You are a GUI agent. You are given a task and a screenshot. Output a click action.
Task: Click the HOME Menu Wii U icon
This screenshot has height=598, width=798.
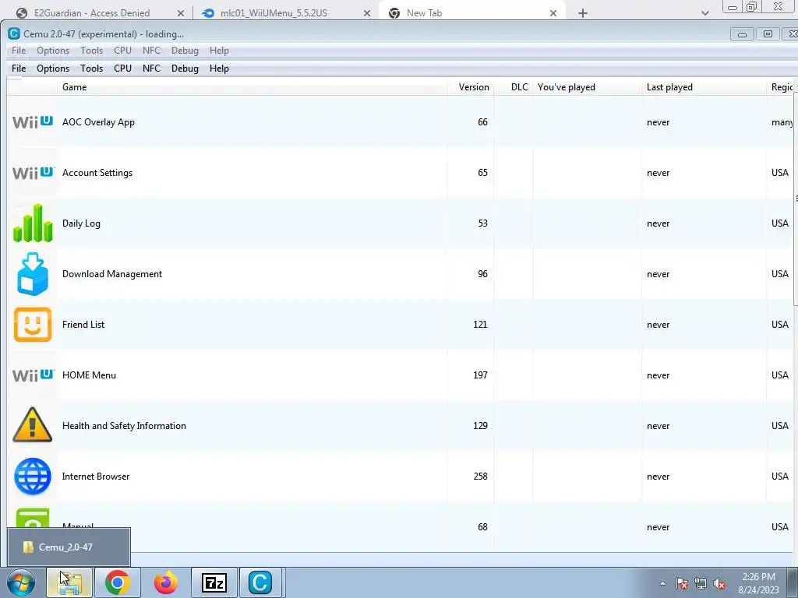click(x=33, y=375)
